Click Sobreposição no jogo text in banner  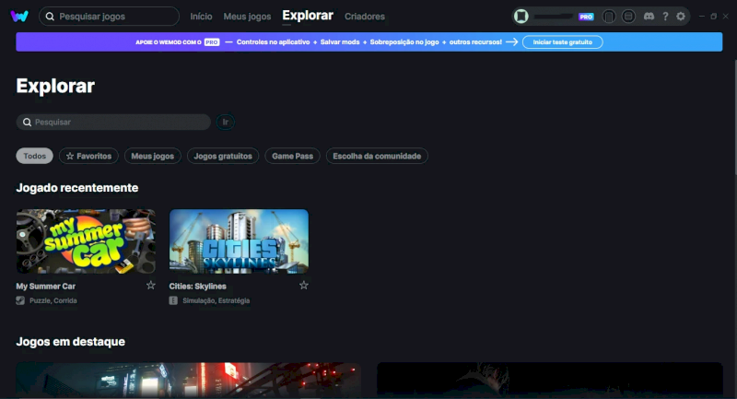(404, 42)
